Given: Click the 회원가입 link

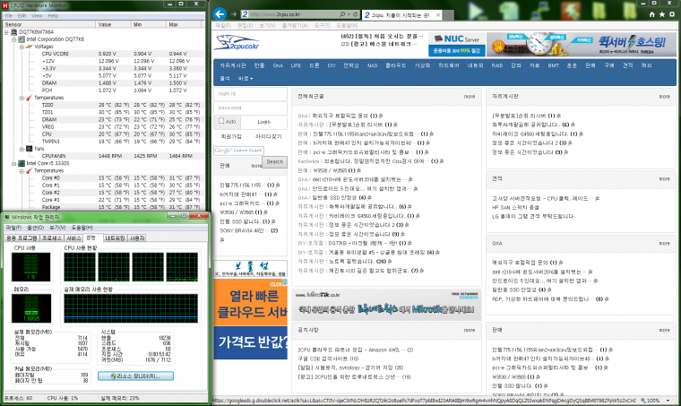Looking at the screenshot, I should tap(231, 136).
